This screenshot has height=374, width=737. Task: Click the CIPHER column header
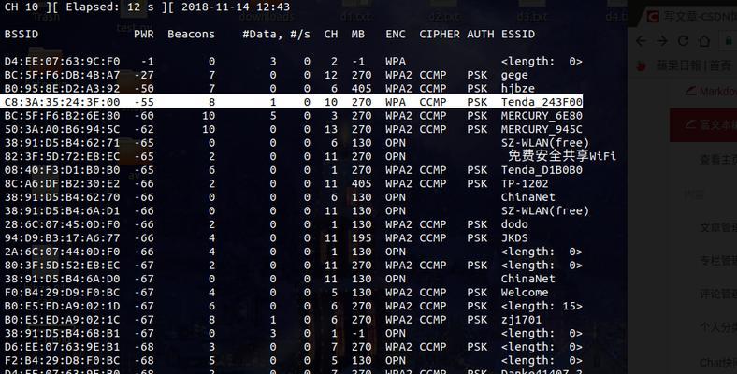tap(440, 35)
